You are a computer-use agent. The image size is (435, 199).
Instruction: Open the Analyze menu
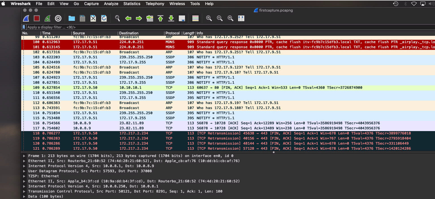click(111, 4)
